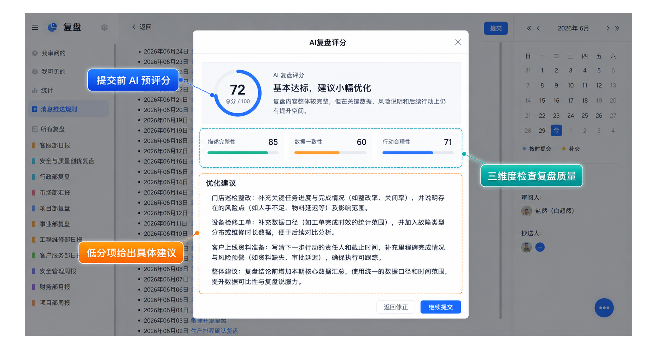Click the 72 total score ring
The image size is (657, 349).
click(x=237, y=93)
